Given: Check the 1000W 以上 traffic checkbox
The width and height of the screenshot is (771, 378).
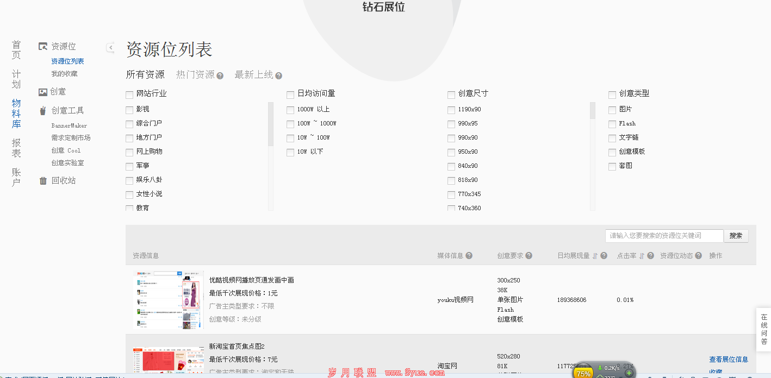Looking at the screenshot, I should pyautogui.click(x=290, y=110).
